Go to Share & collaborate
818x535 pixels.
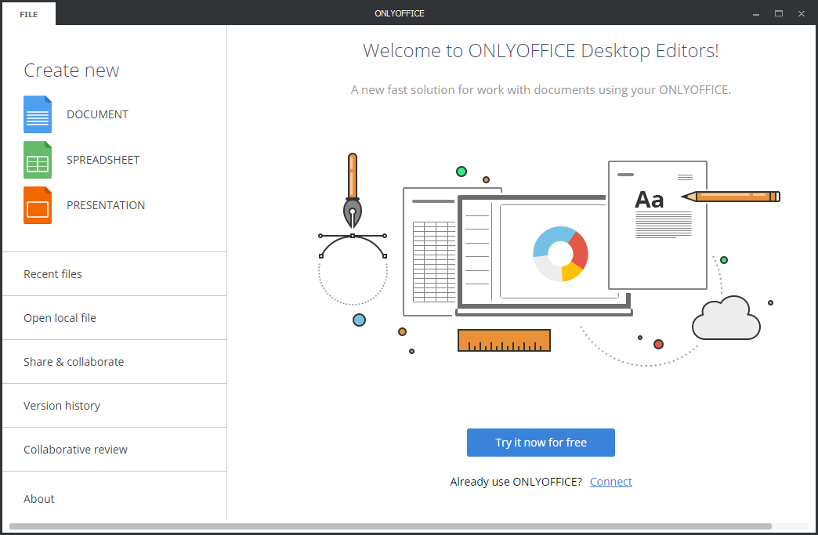point(114,361)
